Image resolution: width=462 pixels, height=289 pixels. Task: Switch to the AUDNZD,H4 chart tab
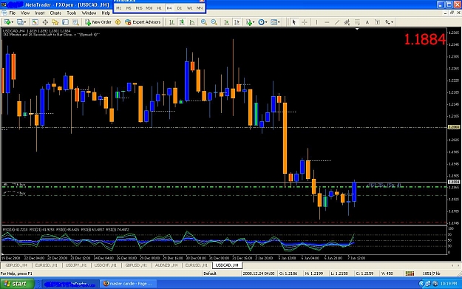point(166,265)
